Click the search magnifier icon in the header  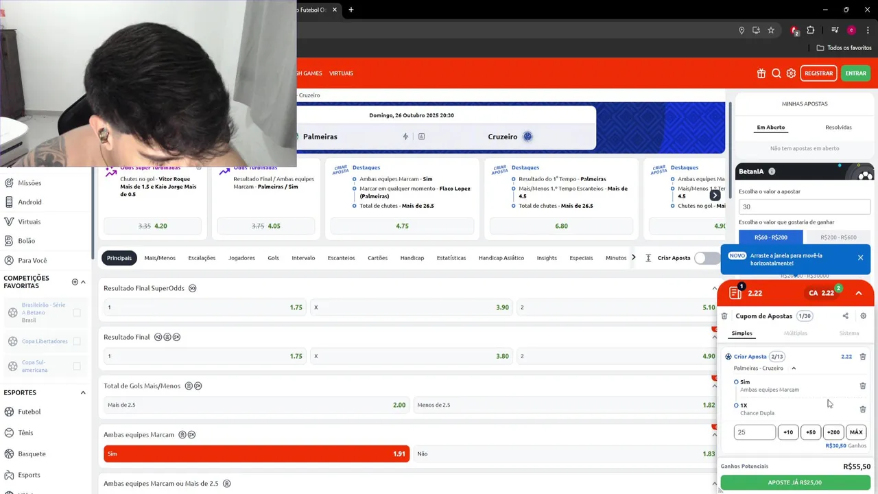click(x=776, y=73)
